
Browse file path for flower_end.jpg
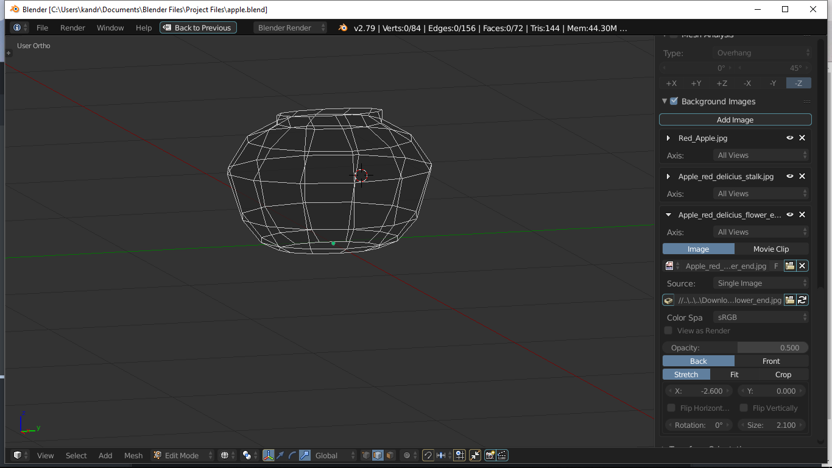[x=790, y=300]
